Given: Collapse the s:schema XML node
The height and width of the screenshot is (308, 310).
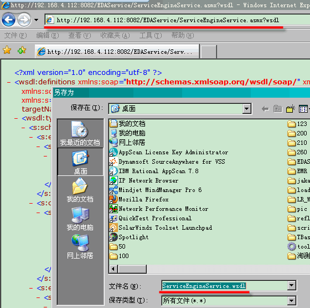Looking at the screenshot, I should click(23, 128).
